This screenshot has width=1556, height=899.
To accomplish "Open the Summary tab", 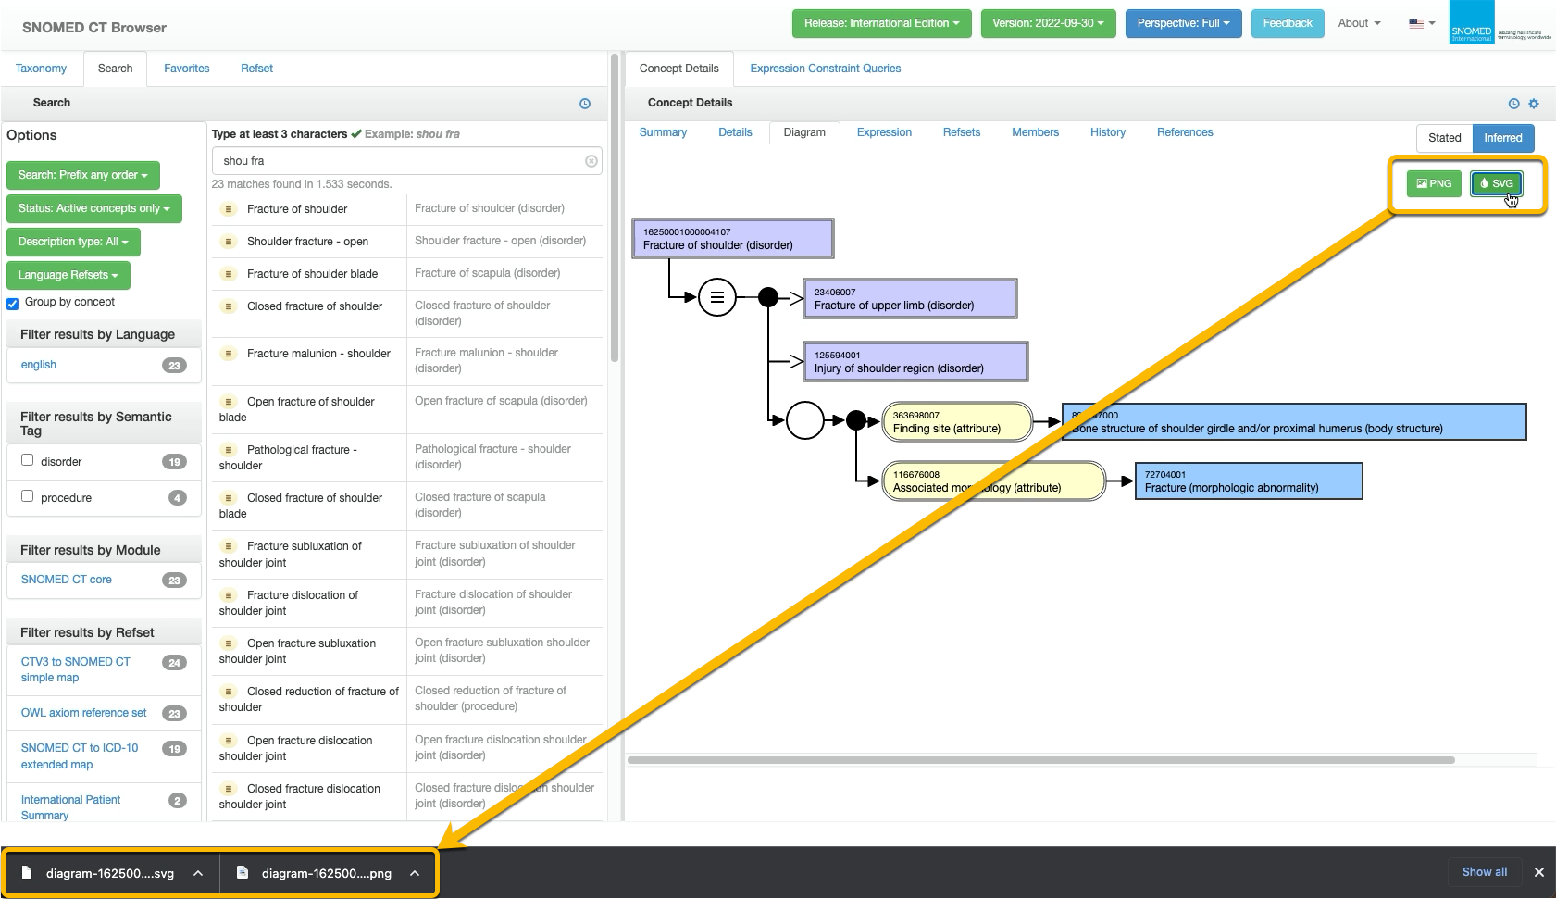I will (x=663, y=132).
